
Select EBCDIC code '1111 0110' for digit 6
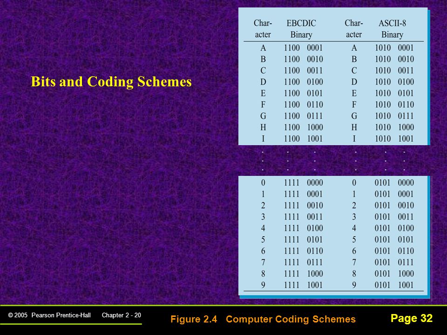[x=303, y=251]
